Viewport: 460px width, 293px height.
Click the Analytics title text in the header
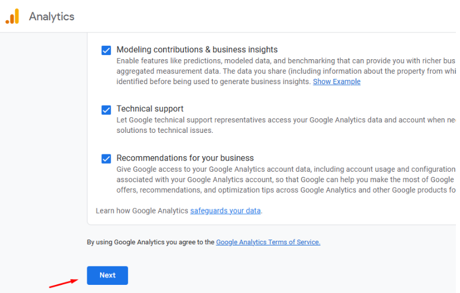tap(52, 16)
